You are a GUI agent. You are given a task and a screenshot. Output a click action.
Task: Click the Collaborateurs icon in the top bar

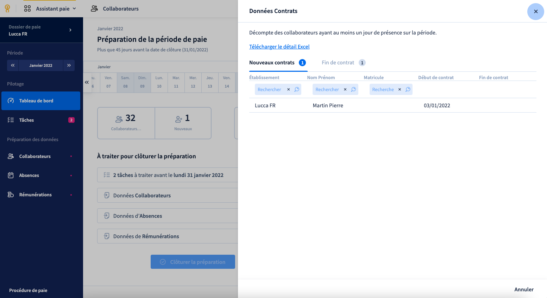click(x=94, y=8)
